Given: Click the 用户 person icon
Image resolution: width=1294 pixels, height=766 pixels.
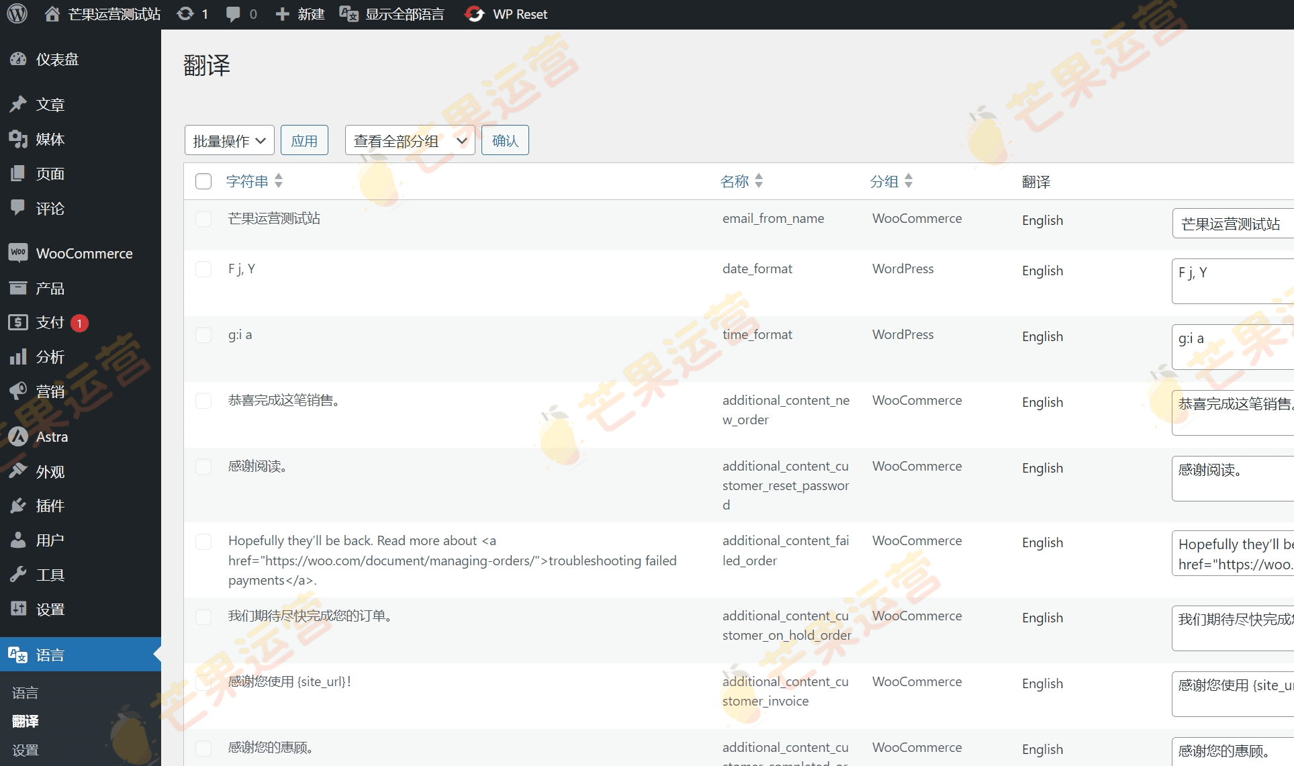Looking at the screenshot, I should click(x=18, y=540).
